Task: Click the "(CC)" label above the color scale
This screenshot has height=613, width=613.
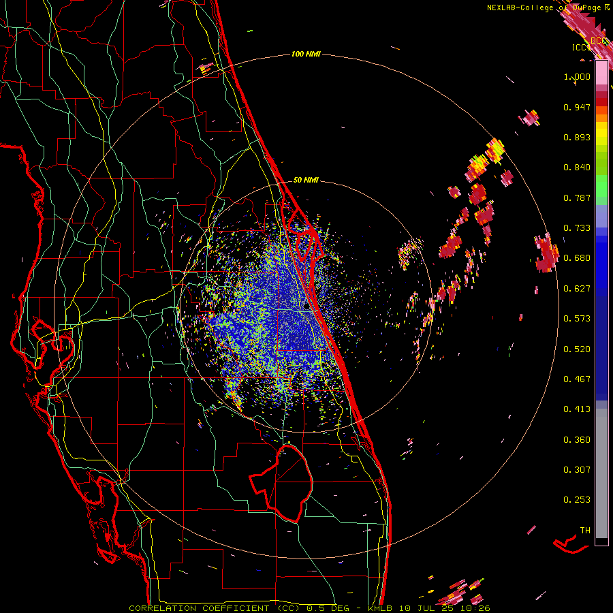Action: 581,47
